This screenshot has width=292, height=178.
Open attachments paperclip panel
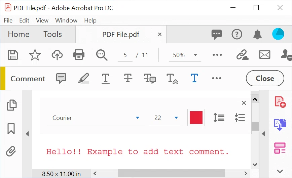[x=11, y=151]
